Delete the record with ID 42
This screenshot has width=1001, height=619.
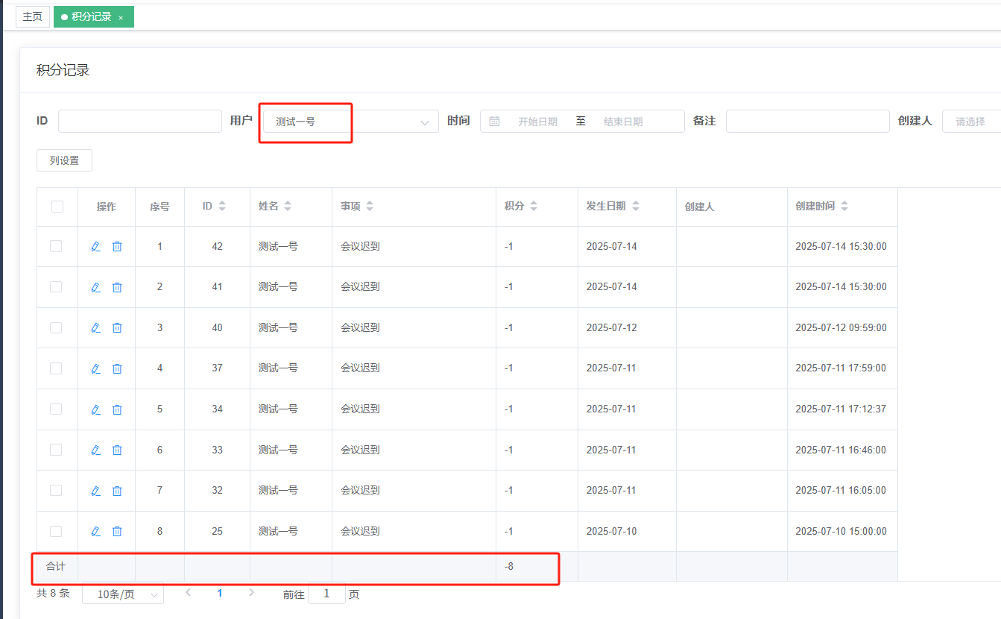pos(117,246)
